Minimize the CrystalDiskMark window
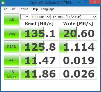Screen dimensions: 101x92 [79, 2]
